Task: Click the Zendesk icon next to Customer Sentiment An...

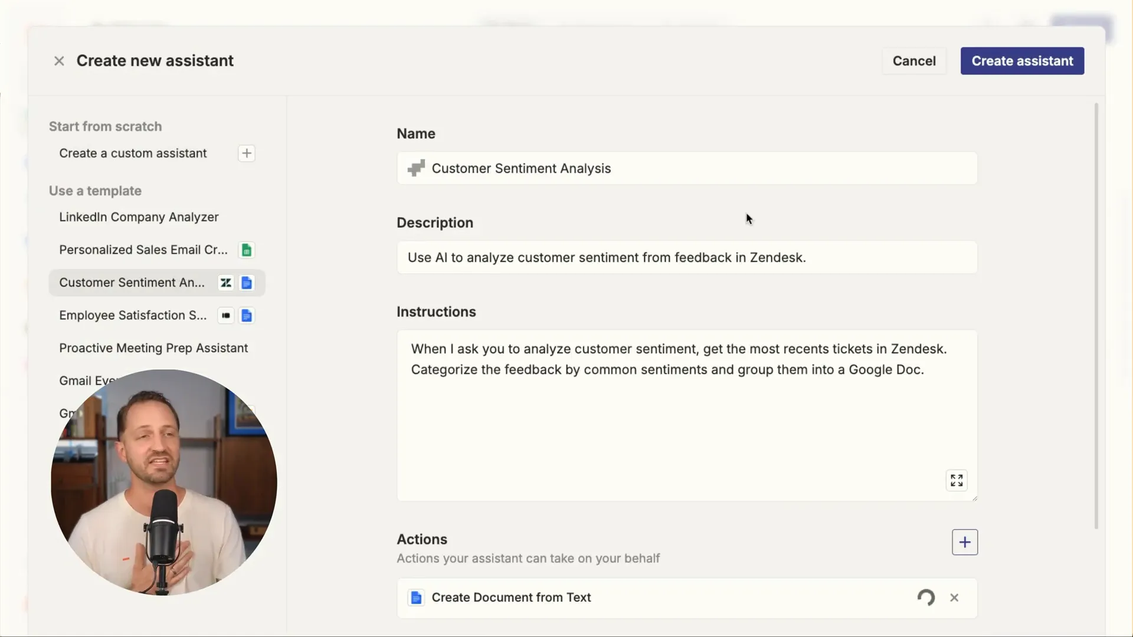Action: click(x=225, y=281)
